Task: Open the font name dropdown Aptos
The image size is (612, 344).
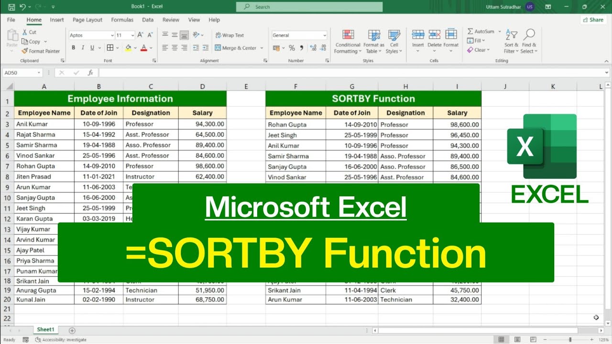Action: (112, 35)
